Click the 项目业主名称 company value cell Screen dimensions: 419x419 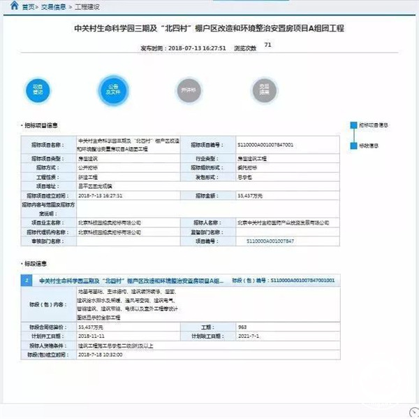click(128, 222)
